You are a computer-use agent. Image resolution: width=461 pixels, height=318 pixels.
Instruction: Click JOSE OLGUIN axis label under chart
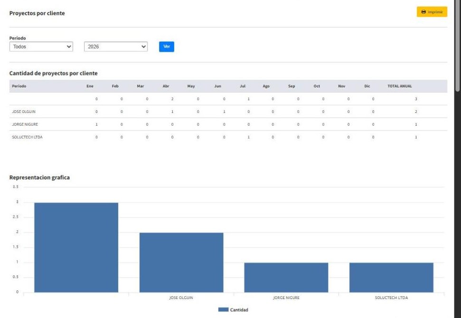pos(181,298)
